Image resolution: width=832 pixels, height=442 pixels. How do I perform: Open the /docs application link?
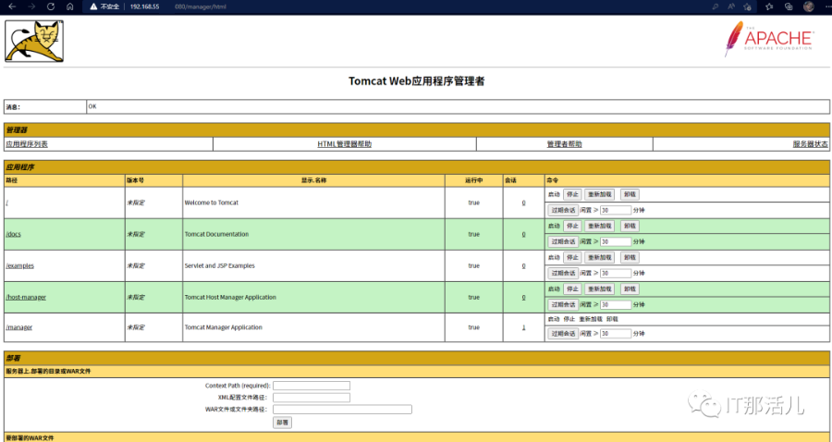tap(13, 234)
